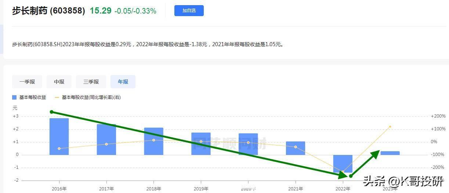449x193 pixels.
Task: Click the stock name 步长制药 (603858)
Action: coord(48,11)
